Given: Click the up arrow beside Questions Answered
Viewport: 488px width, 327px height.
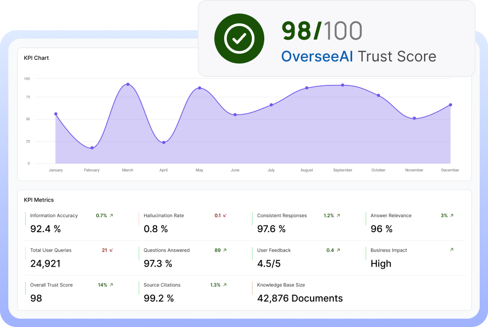Looking at the screenshot, I should click(x=225, y=250).
